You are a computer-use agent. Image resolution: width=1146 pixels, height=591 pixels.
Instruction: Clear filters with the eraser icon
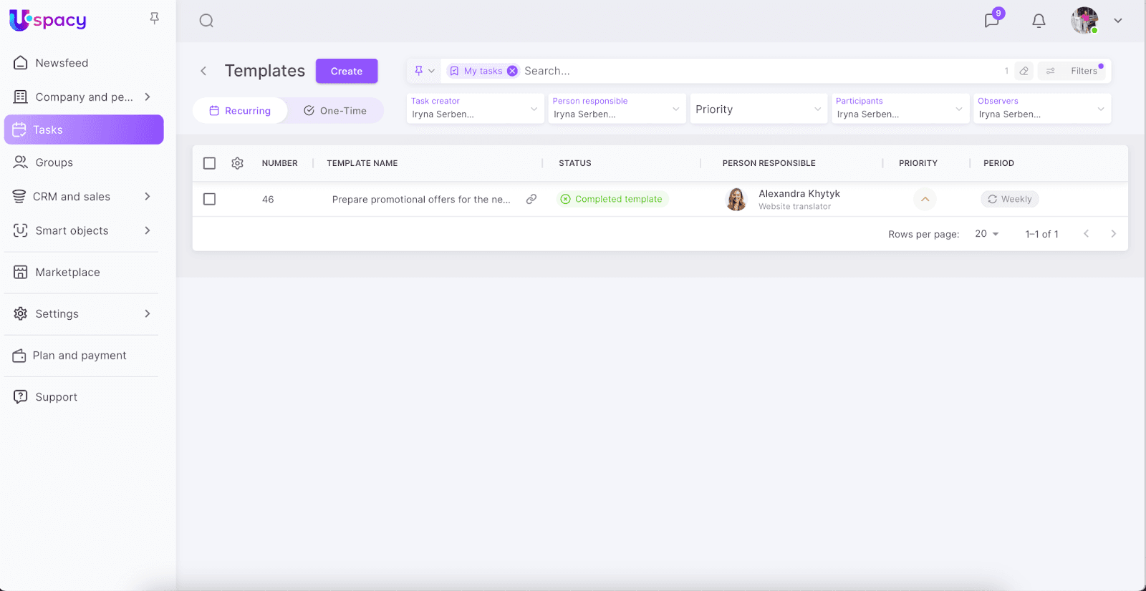(1024, 71)
